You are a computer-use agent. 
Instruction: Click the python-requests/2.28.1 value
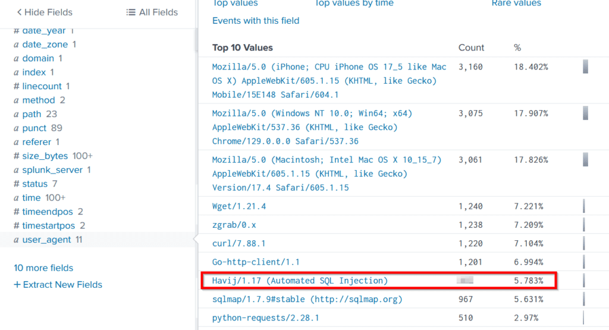[265, 318]
